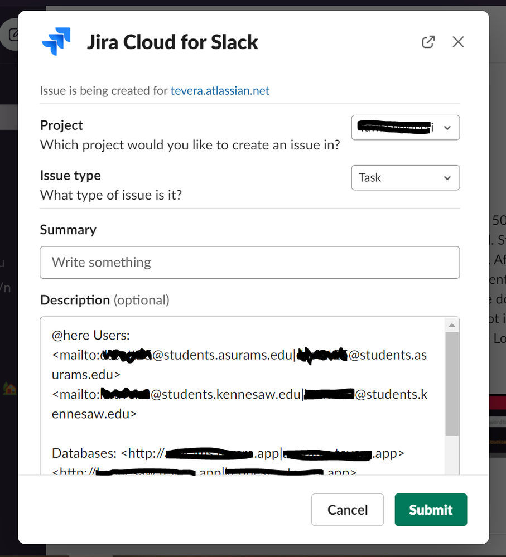Open the tevera.atlassian.net link
506x557 pixels.
click(x=220, y=90)
